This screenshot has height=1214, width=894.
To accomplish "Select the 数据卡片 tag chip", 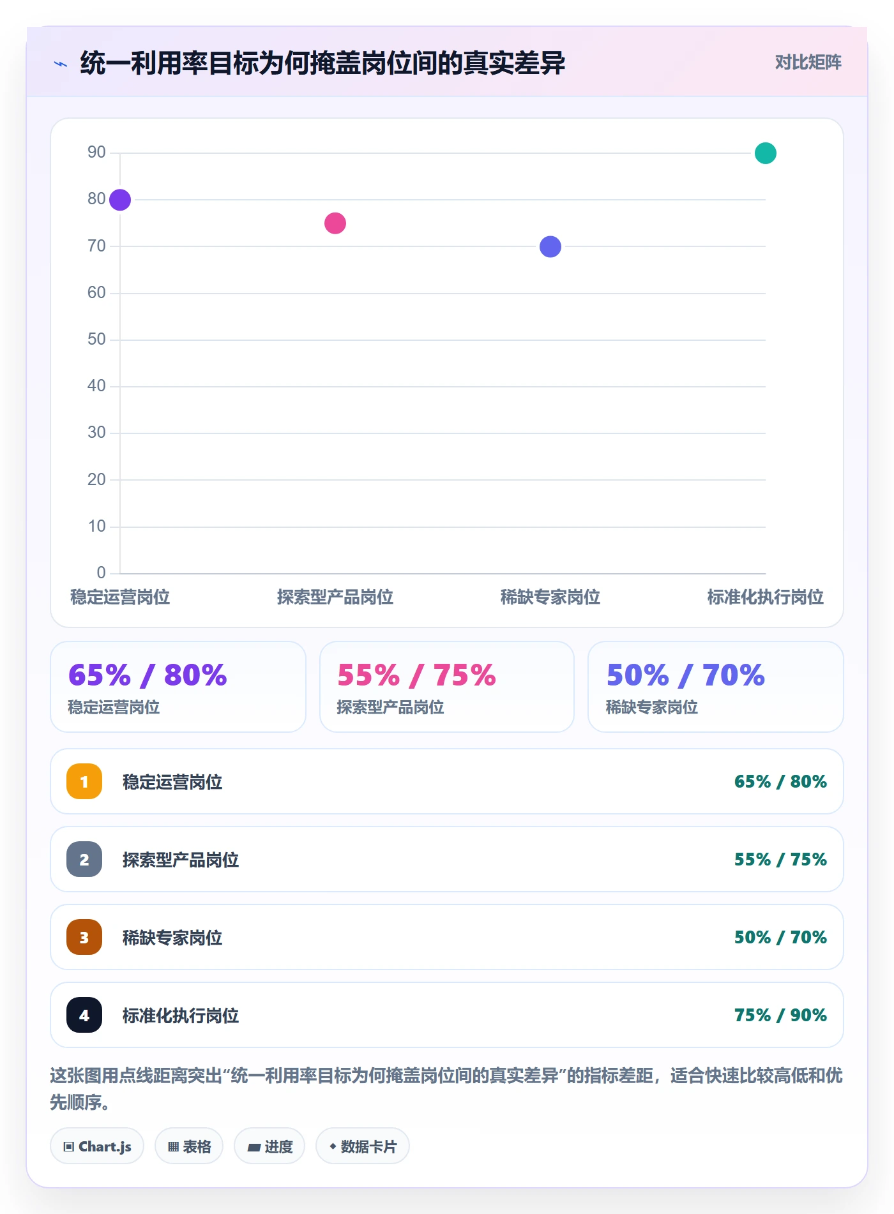I will (x=363, y=1146).
